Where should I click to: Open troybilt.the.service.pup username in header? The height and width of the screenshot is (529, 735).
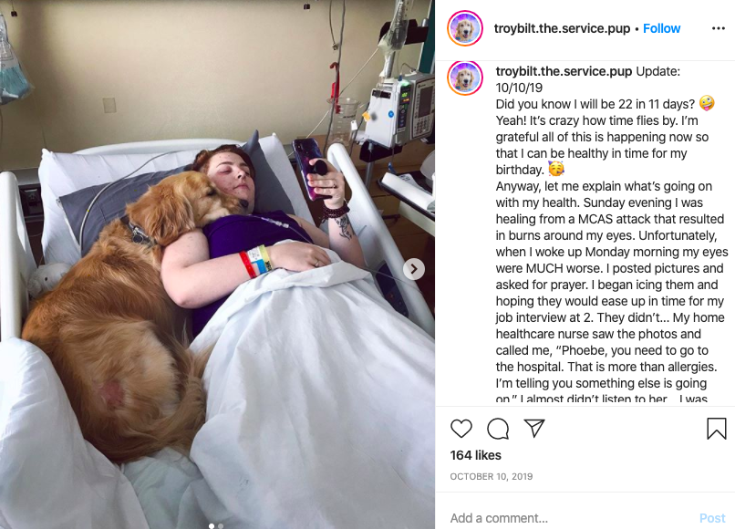562,28
